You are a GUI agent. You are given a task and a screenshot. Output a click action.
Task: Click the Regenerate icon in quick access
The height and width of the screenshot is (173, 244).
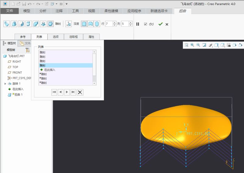coord(47,4)
